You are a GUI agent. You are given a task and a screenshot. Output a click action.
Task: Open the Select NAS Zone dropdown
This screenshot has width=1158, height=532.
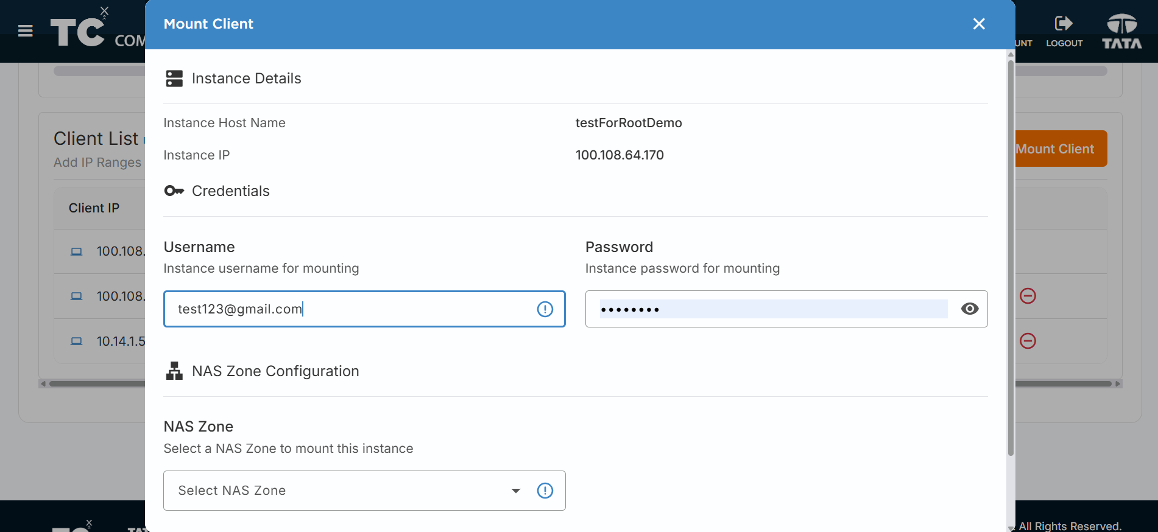click(364, 491)
